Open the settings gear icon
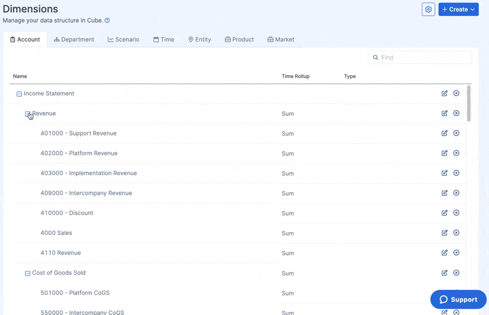Screen dimensions: 489x315 (428, 9)
